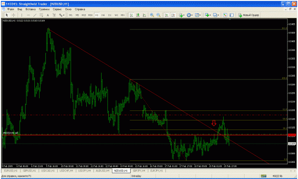Toggle the Market Watch window icon
The width and height of the screenshot is (298, 179).
225,15
